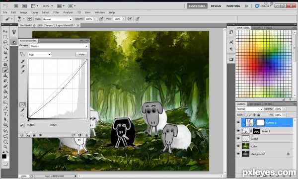The width and height of the screenshot is (298, 179).
Task: Hide the Background layer
Action: click(238, 154)
